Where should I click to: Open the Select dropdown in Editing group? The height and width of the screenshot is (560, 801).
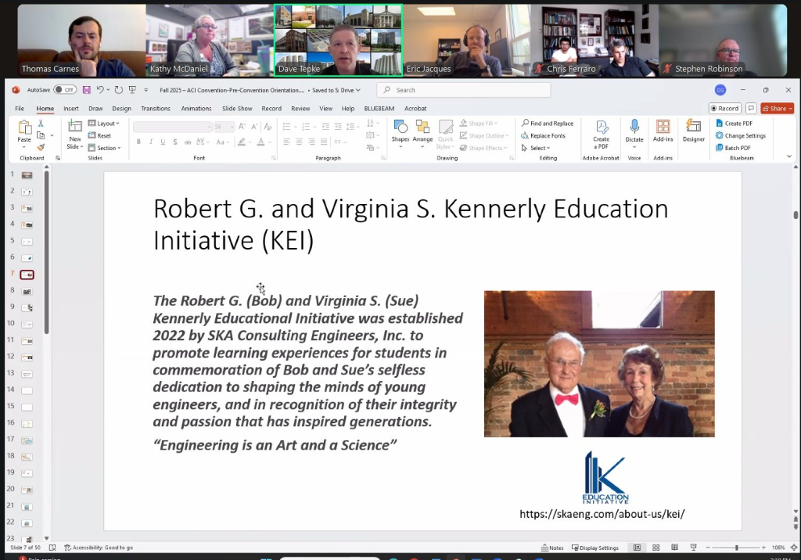coord(538,148)
